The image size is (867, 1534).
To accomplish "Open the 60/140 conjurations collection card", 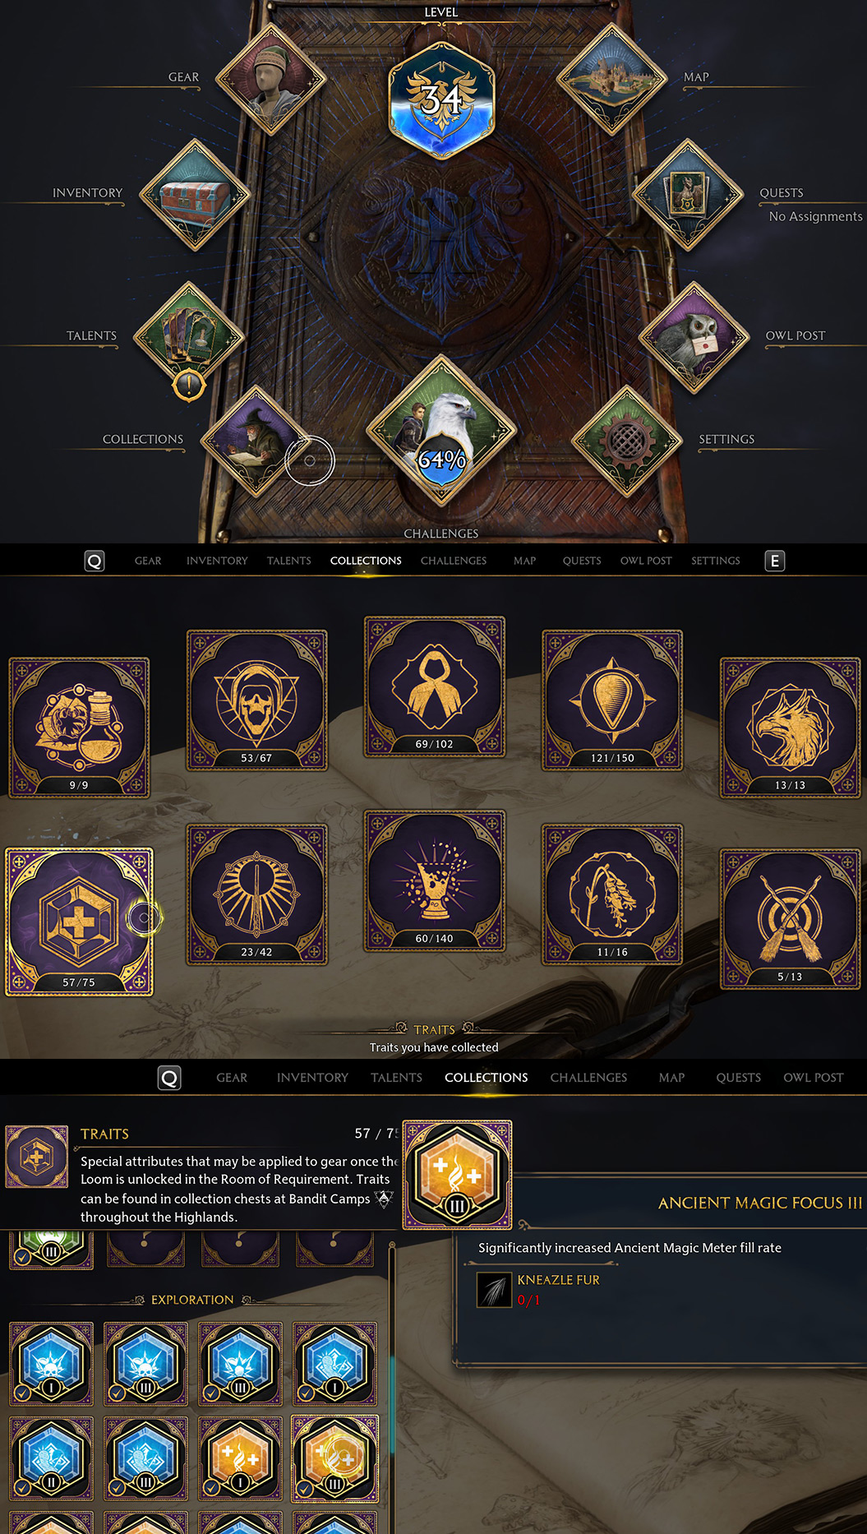I will pos(435,880).
